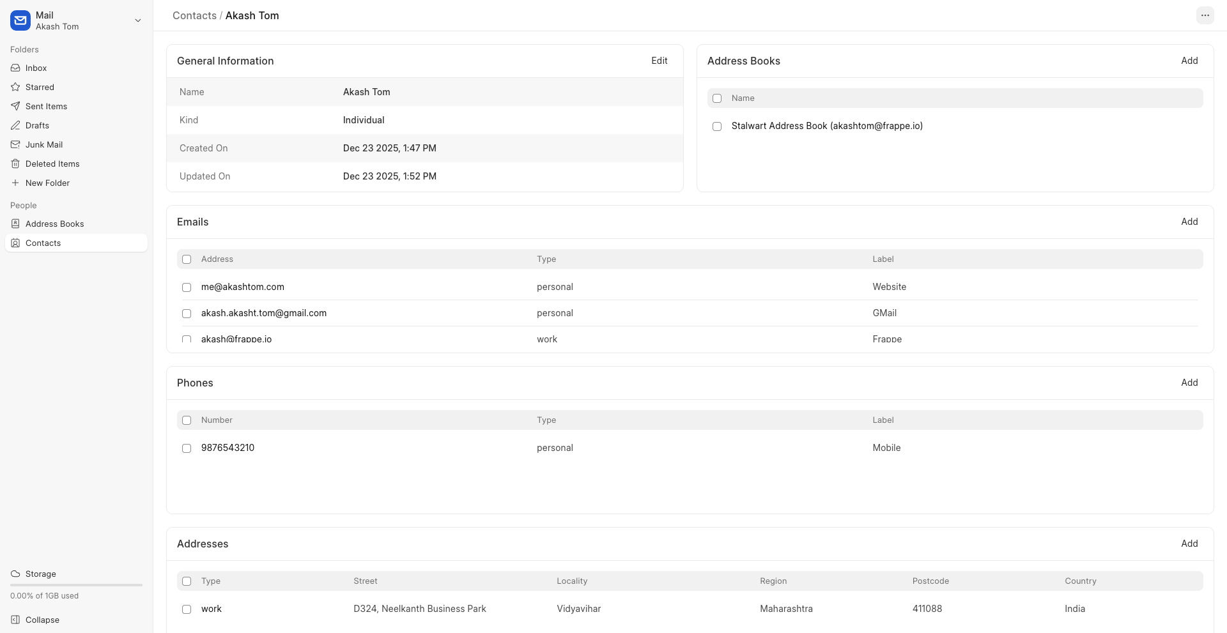Go to Address Books in sidebar
The width and height of the screenshot is (1227, 633).
coord(54,224)
